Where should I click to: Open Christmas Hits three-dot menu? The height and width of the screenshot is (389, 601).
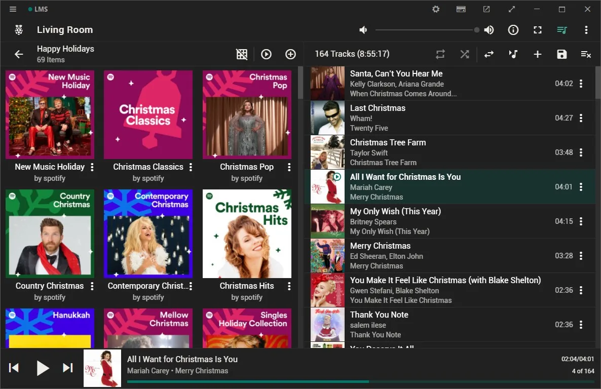(x=289, y=286)
